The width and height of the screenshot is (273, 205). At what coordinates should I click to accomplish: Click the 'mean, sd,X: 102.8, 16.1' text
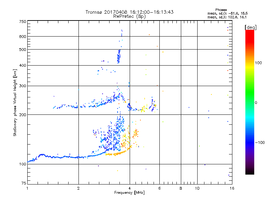227,17
